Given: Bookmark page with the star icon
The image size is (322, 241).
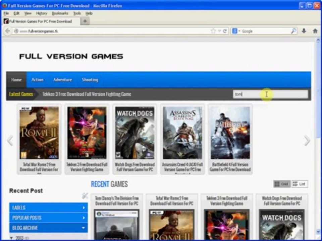Looking at the screenshot, I should click(213, 31).
